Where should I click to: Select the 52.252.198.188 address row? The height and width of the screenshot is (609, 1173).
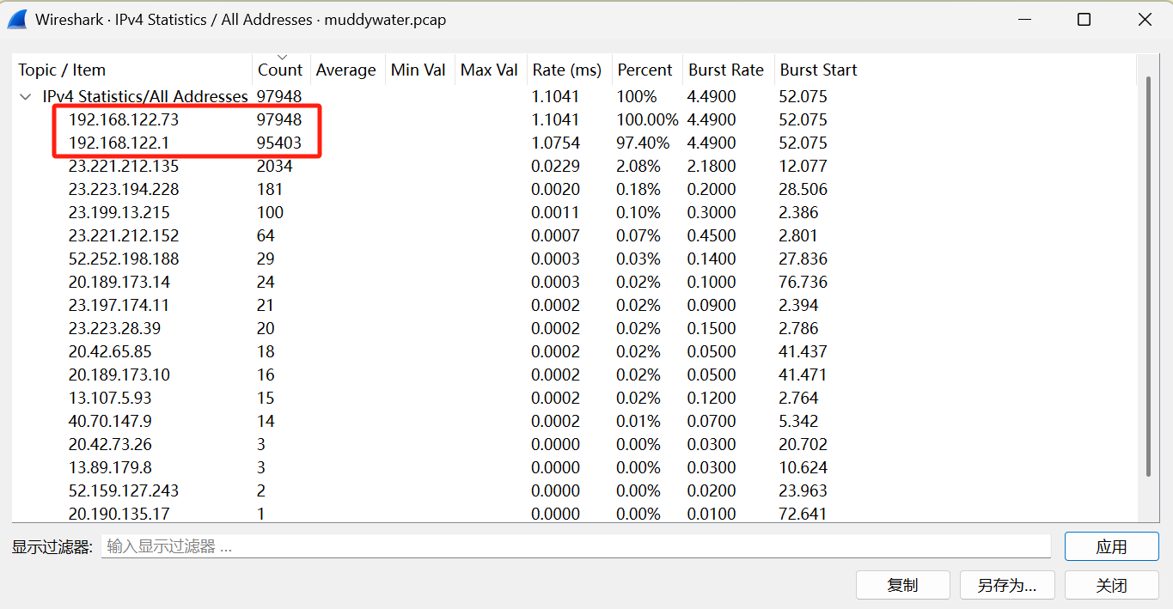point(574,259)
